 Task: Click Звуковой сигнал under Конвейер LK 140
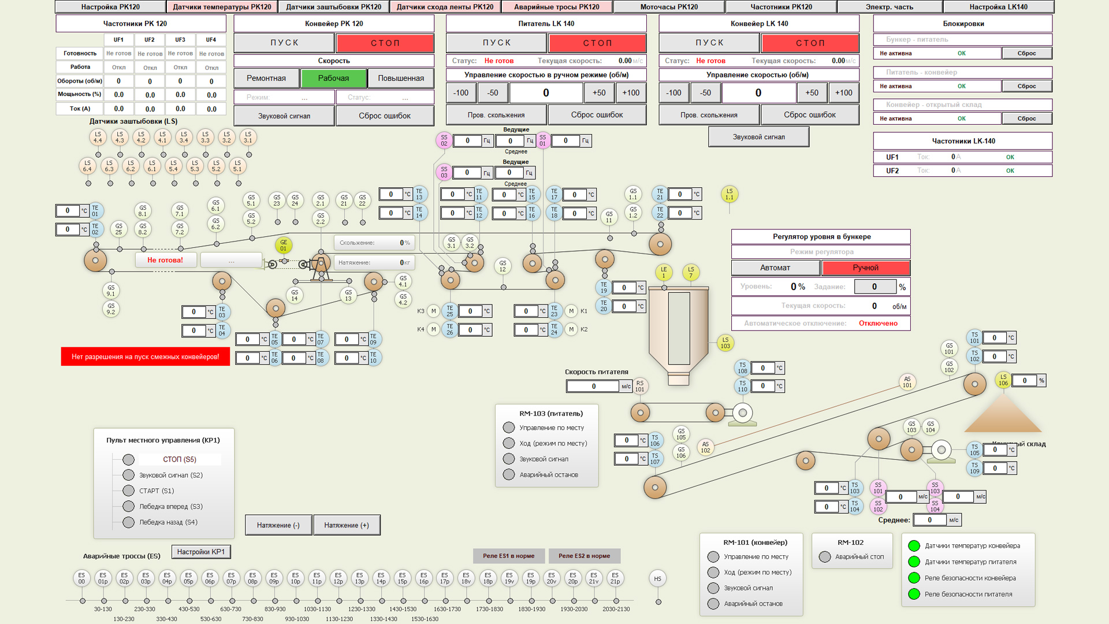click(758, 137)
